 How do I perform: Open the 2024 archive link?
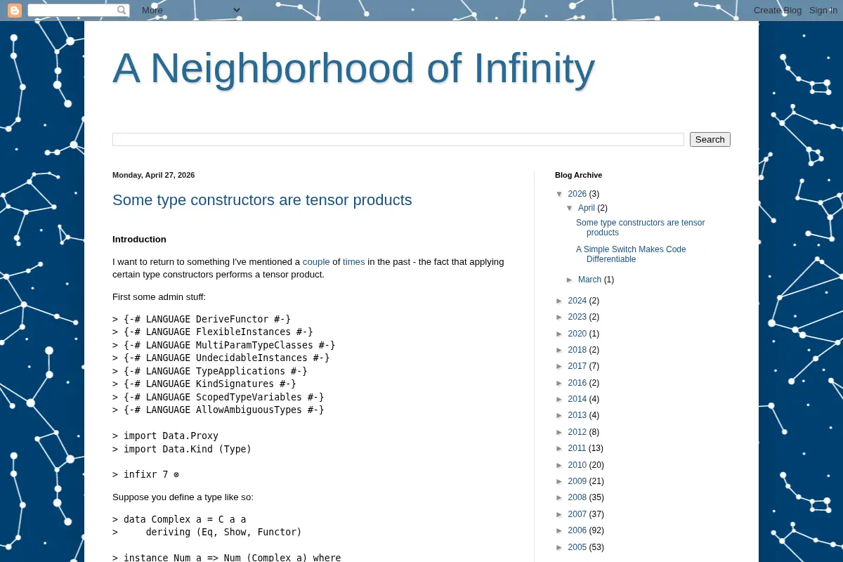tap(577, 301)
